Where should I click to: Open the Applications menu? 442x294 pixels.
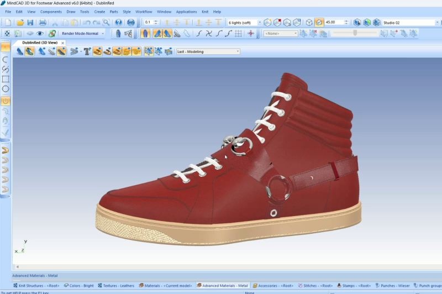[186, 12]
